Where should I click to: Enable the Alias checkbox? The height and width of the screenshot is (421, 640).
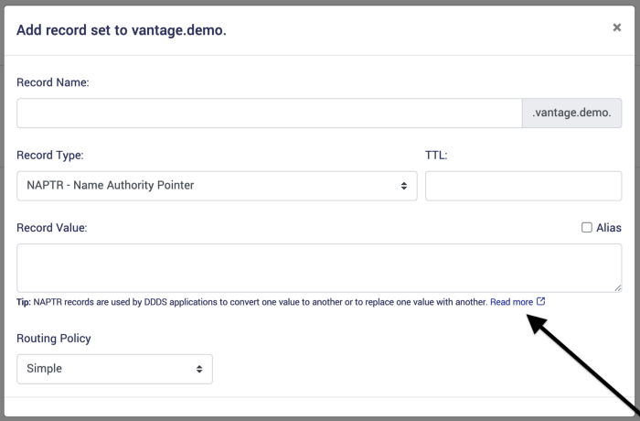pos(587,228)
